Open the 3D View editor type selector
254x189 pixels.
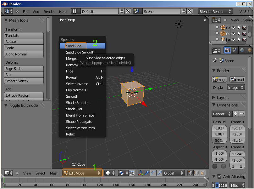pos(8,173)
